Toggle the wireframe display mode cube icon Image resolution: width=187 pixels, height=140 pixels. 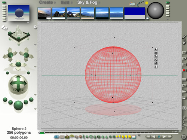(184, 108)
